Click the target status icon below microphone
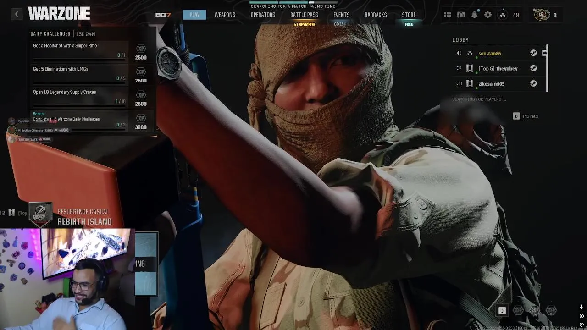Image resolution: width=587 pixels, height=330 pixels. point(581,316)
